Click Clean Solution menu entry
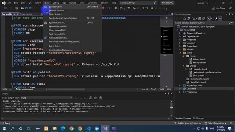 coord(73,14)
